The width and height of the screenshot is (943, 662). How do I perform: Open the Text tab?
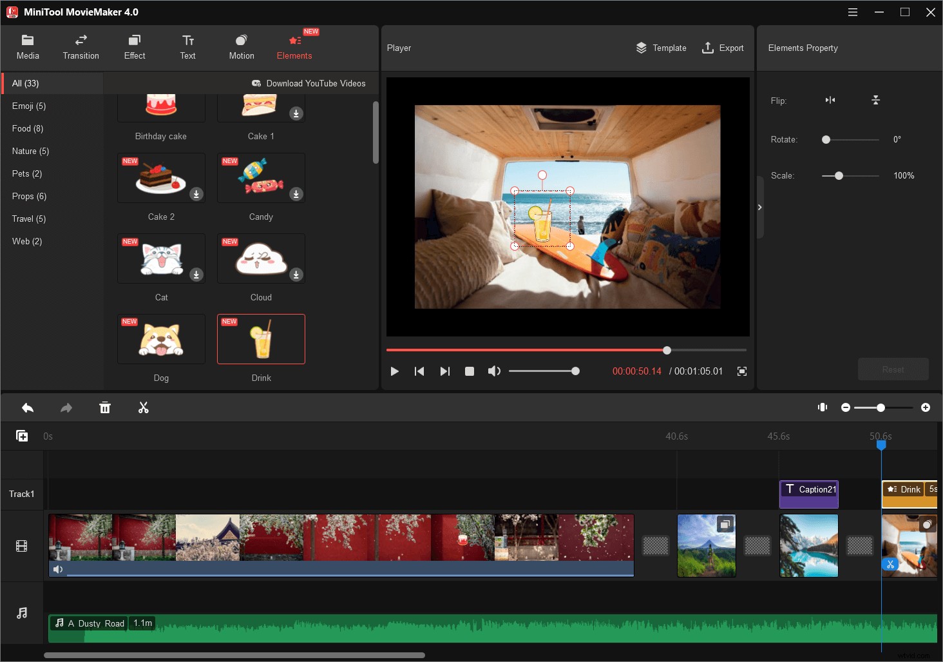click(x=187, y=46)
